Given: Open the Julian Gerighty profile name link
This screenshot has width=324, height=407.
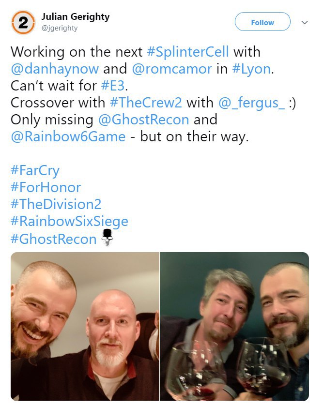Looking at the screenshot, I should click(76, 17).
